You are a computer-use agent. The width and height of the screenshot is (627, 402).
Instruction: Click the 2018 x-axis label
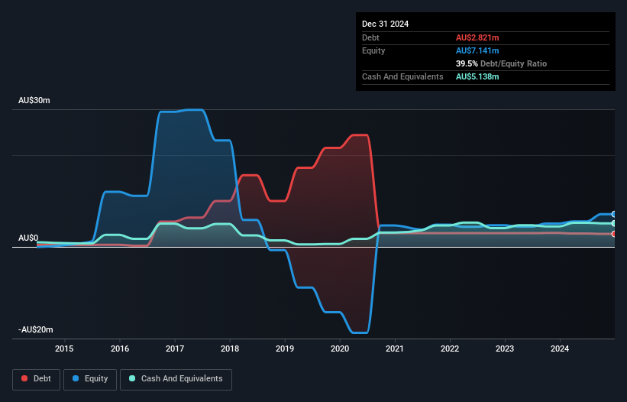click(230, 349)
